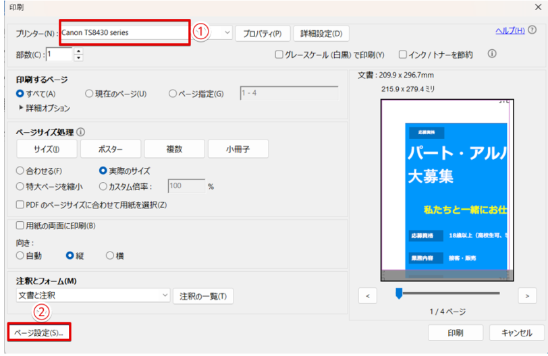The image size is (548, 356).
Task: Go to next preview page
Action: tap(527, 296)
